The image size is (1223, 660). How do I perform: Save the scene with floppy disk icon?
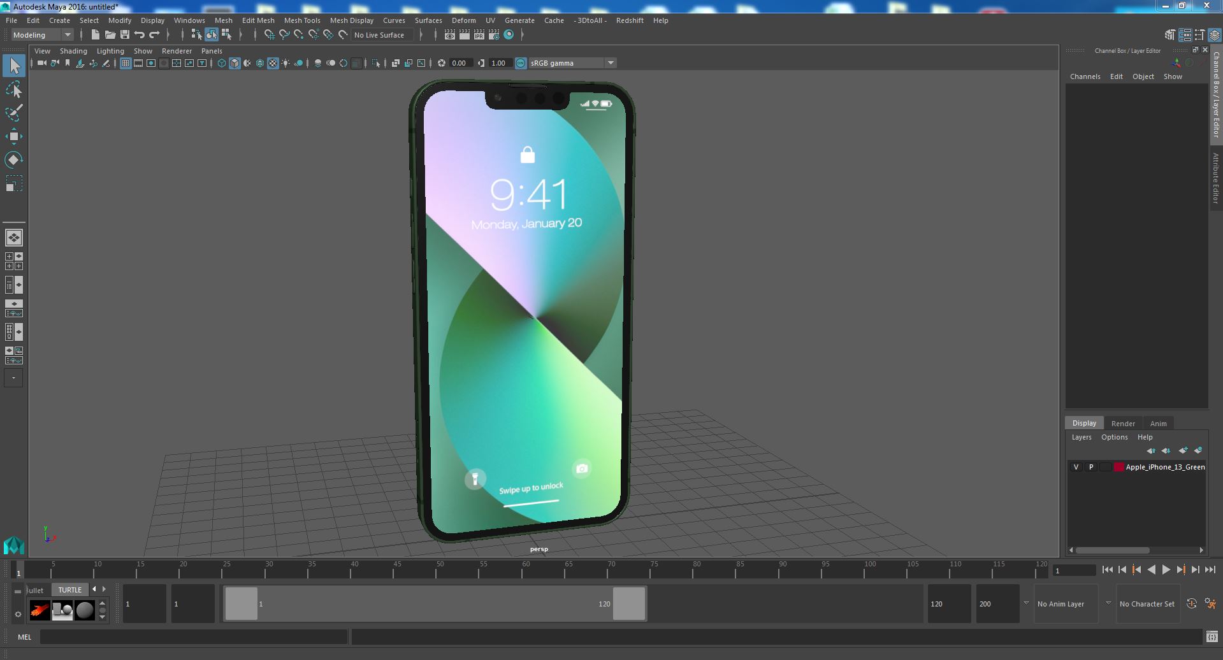click(x=124, y=35)
